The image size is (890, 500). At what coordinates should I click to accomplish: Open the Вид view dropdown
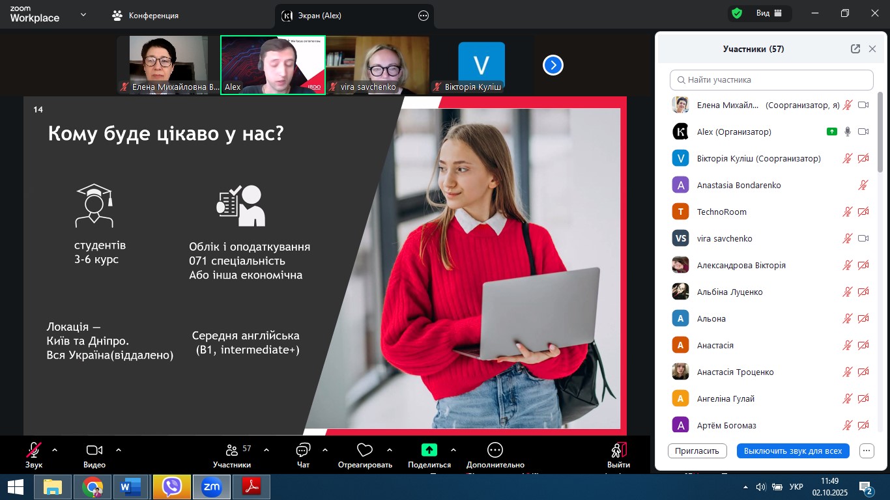(x=769, y=14)
